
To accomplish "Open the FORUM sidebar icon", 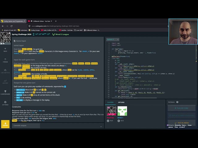I will 5,60.
